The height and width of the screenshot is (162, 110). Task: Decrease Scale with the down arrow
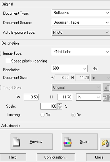click(x=60, y=108)
